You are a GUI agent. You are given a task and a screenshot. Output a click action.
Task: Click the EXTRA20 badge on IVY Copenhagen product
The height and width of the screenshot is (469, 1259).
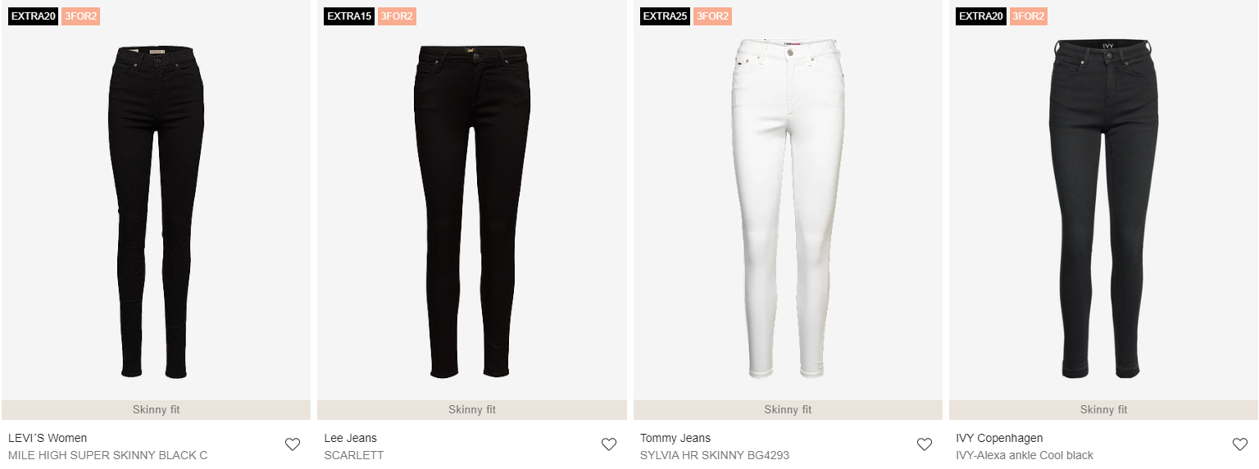point(981,16)
